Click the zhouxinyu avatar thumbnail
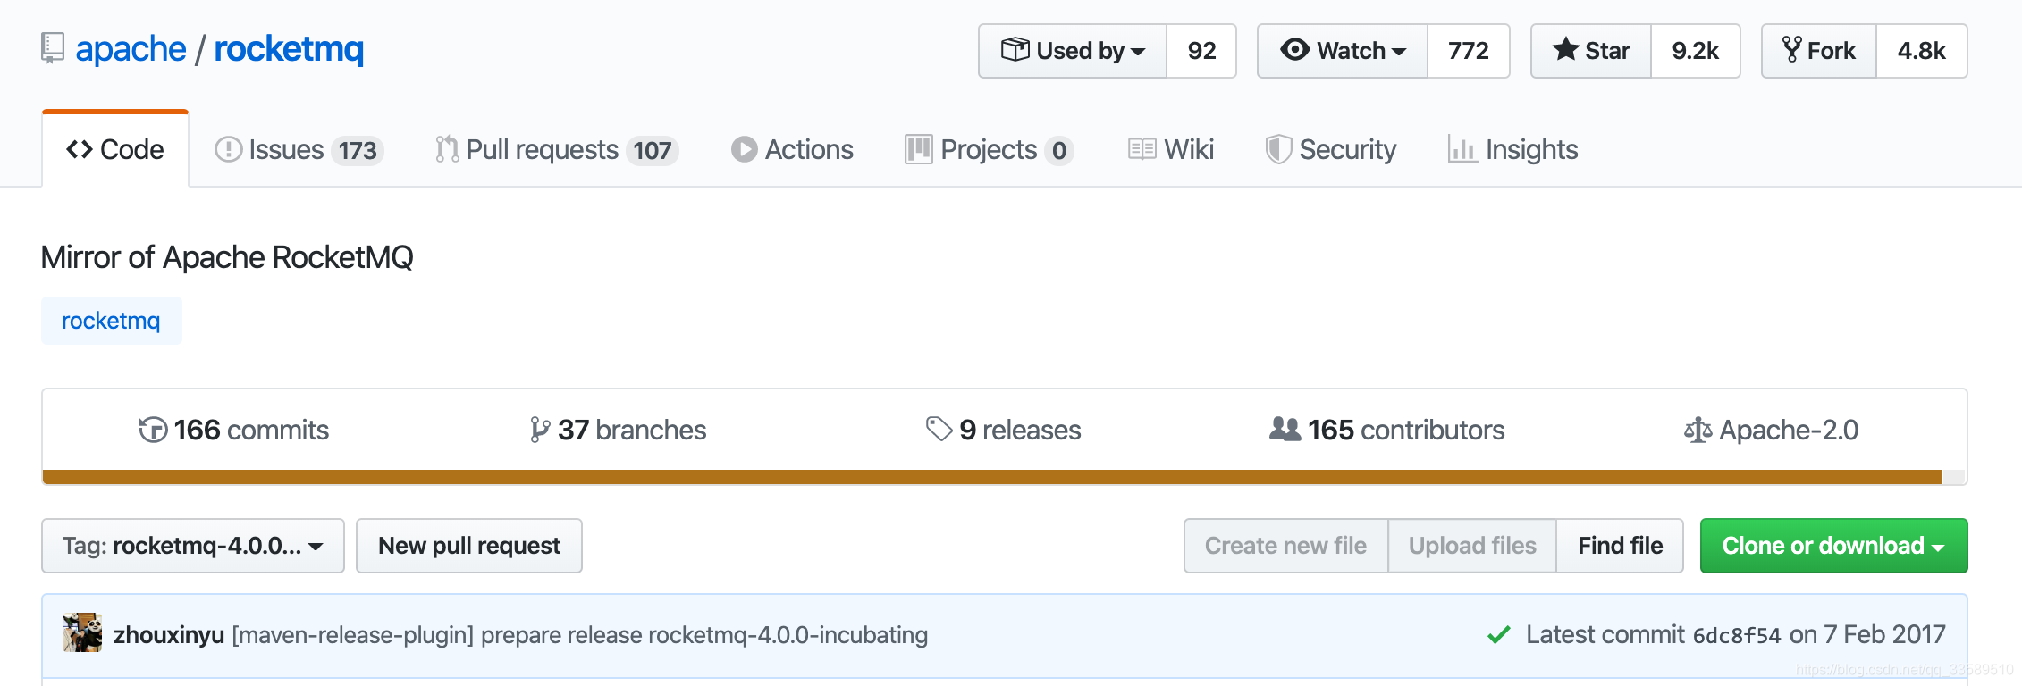Screen dimensions: 2022x686 pyautogui.click(x=82, y=633)
